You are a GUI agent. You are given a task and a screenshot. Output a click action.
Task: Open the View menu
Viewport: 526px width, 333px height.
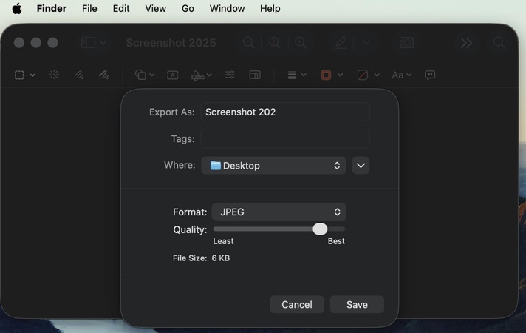tap(155, 8)
